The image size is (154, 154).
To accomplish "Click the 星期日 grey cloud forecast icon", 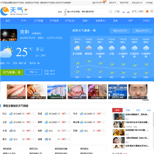I will (x=89, y=48).
